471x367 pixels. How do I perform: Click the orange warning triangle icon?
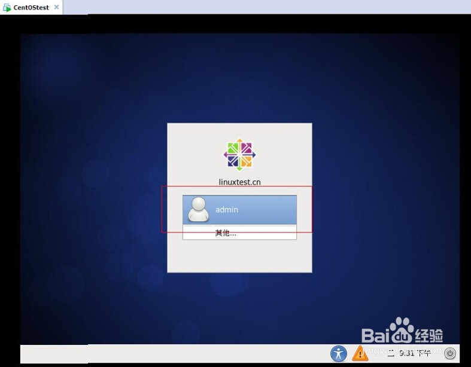pyautogui.click(x=360, y=353)
